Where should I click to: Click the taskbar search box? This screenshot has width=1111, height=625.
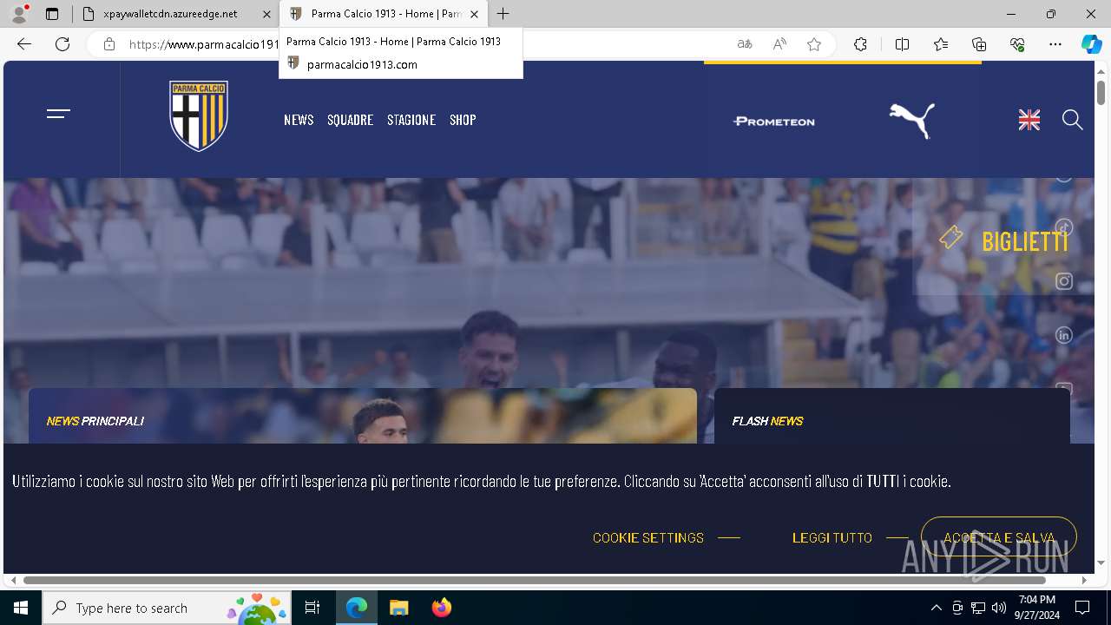point(167,608)
